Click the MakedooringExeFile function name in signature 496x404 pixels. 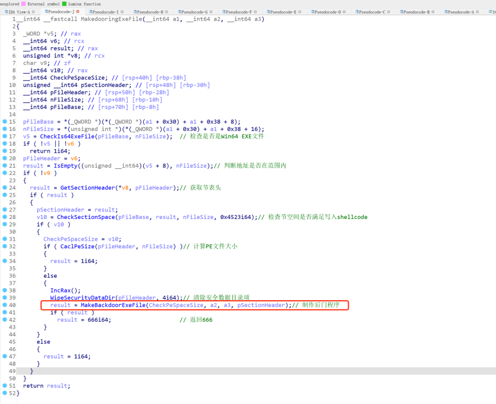pyautogui.click(x=111, y=19)
